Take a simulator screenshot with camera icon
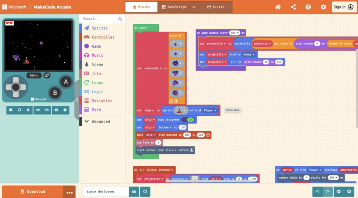 56,110
